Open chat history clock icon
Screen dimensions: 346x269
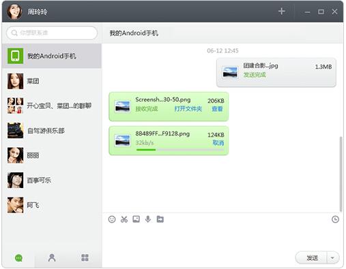(335, 219)
